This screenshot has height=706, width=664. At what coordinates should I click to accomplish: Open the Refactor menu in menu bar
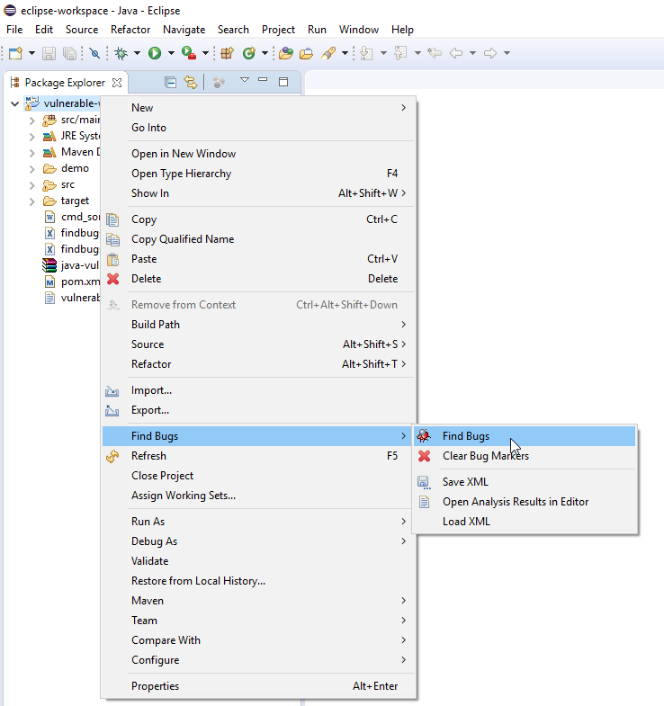click(x=130, y=30)
